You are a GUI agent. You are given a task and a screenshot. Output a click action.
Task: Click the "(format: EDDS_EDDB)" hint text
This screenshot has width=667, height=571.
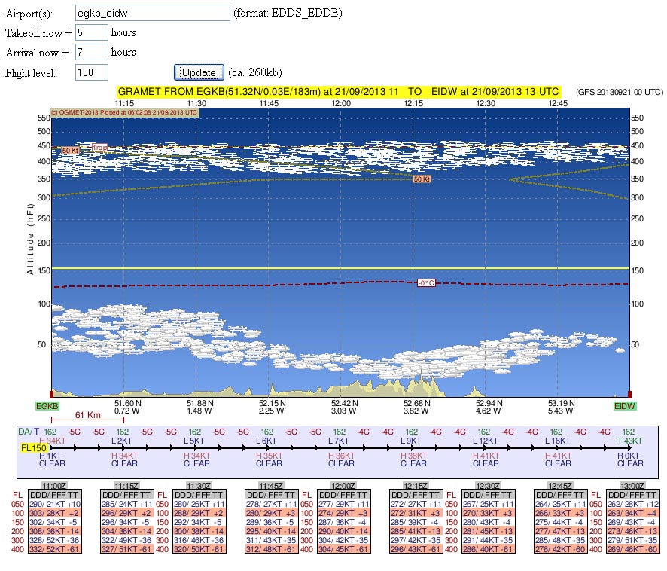coord(288,14)
